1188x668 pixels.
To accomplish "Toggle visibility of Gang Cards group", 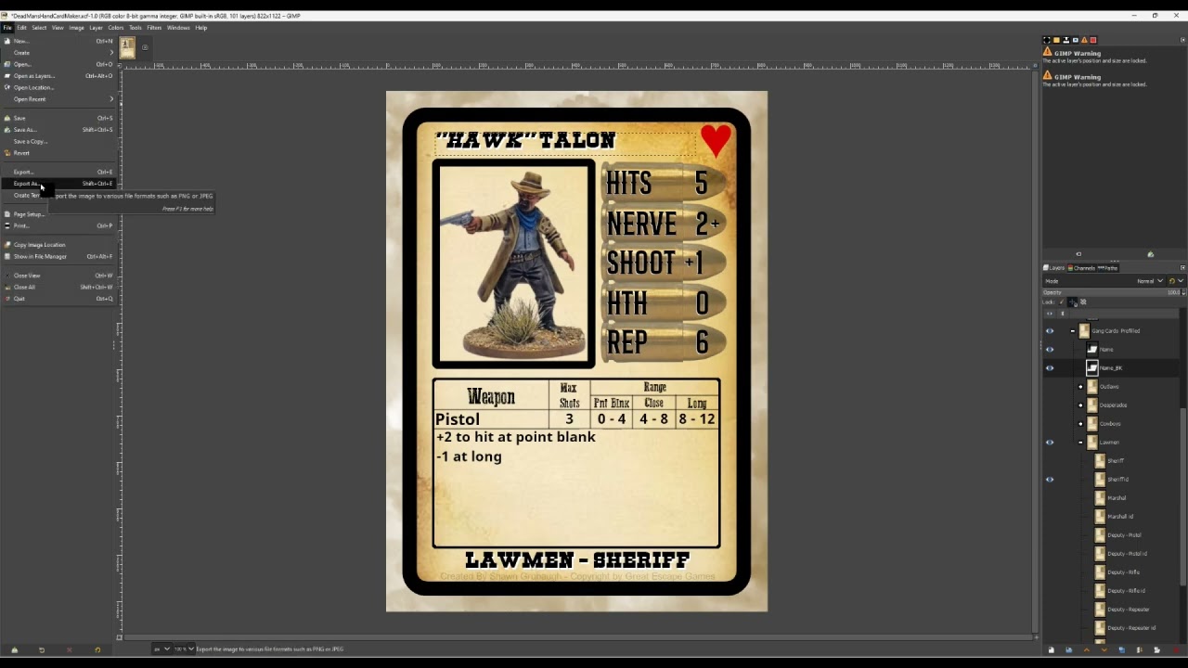I will coord(1050,331).
